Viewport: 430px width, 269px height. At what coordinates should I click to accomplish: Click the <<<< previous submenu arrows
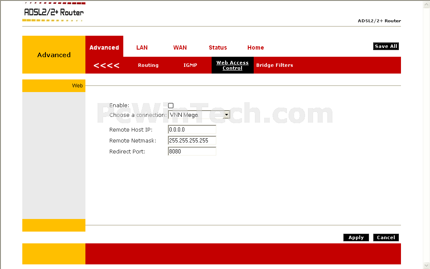tap(106, 66)
